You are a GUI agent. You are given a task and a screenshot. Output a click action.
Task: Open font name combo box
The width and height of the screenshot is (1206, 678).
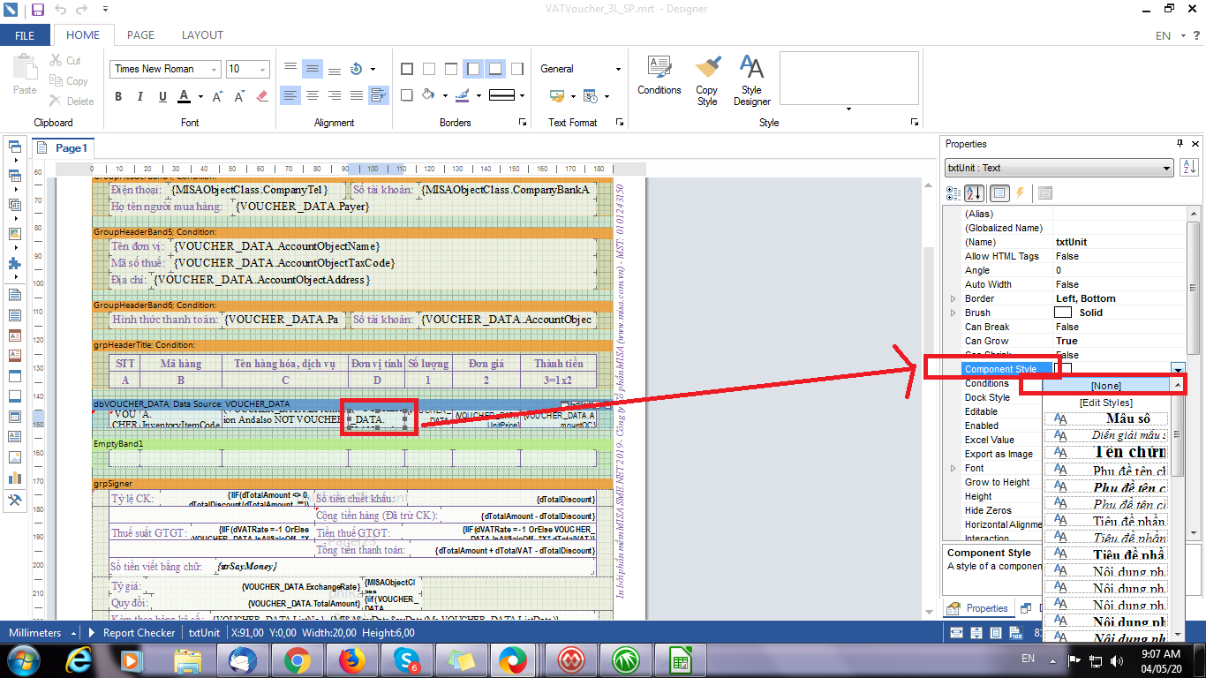point(166,69)
